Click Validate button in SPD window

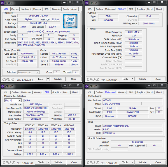pyautogui.click(x=59, y=162)
